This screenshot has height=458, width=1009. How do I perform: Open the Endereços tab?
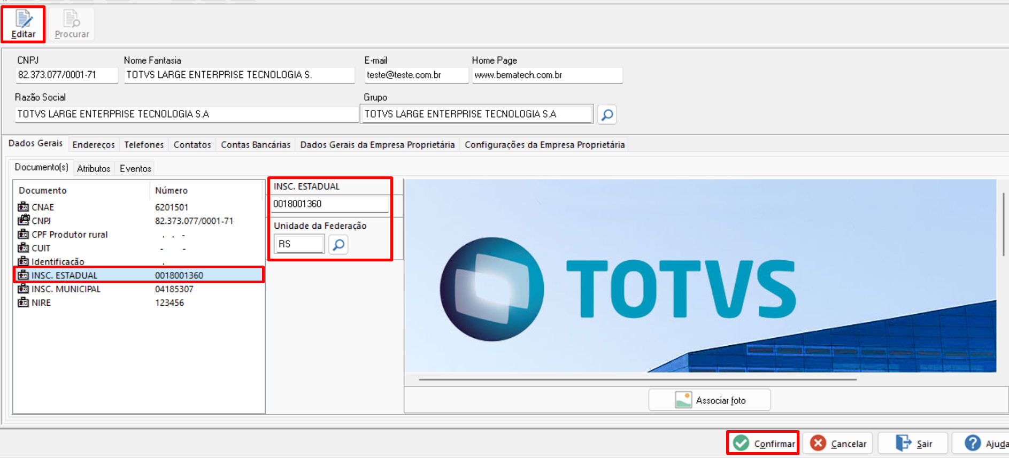(94, 145)
